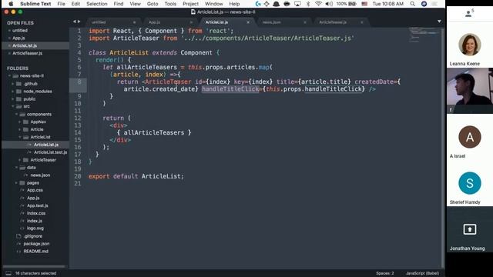This screenshot has height=277, width=493.
Task: Close the untitled tab
Action: (x=134, y=22)
